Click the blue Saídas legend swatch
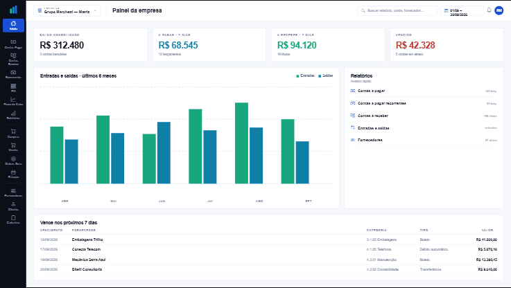The height and width of the screenshot is (288, 511). click(x=320, y=76)
